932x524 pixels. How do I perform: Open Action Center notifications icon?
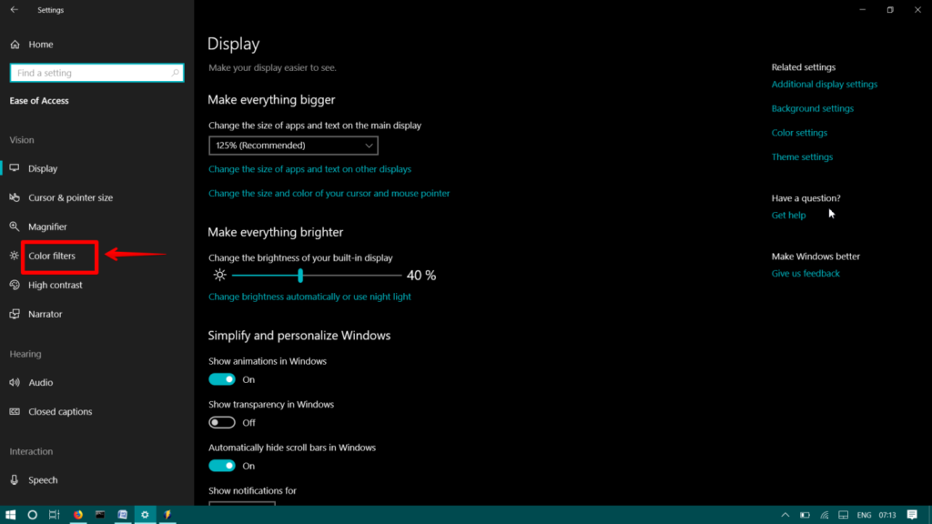pos(912,515)
